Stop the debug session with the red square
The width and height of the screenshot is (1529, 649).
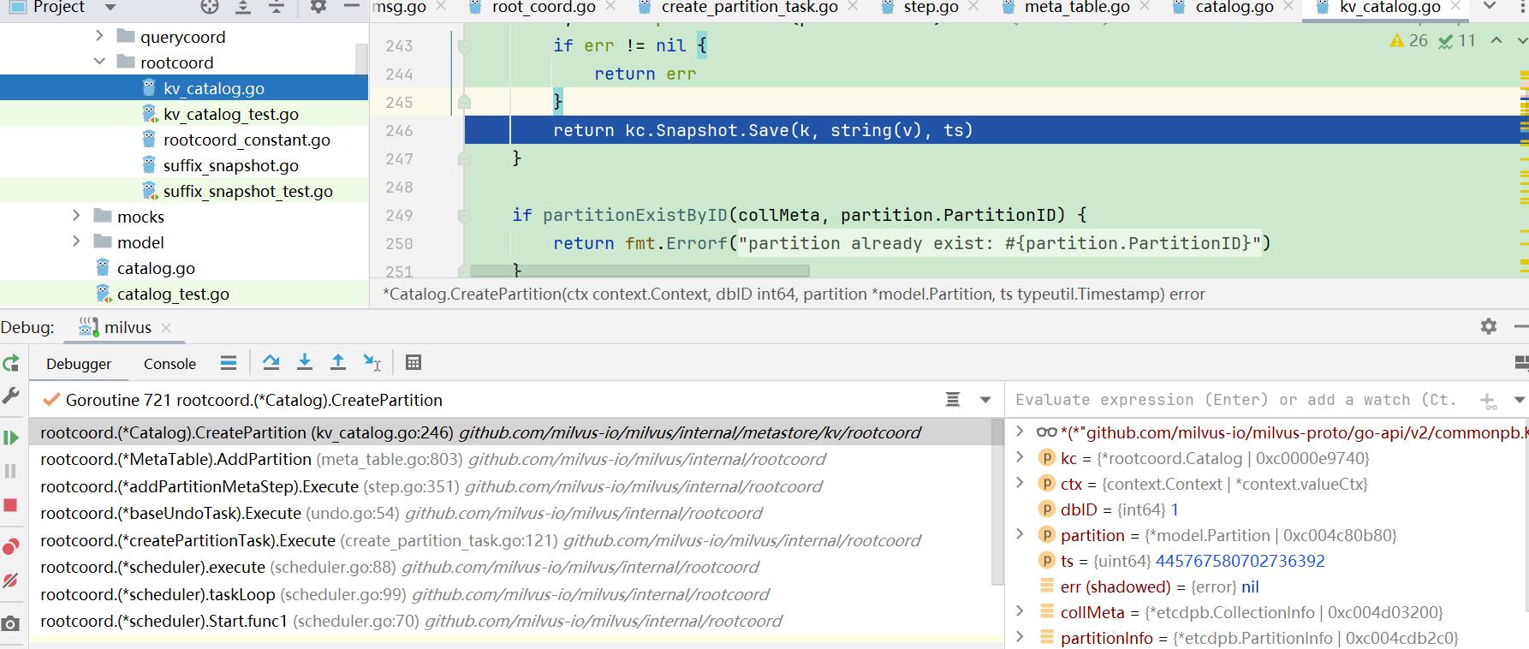click(11, 505)
